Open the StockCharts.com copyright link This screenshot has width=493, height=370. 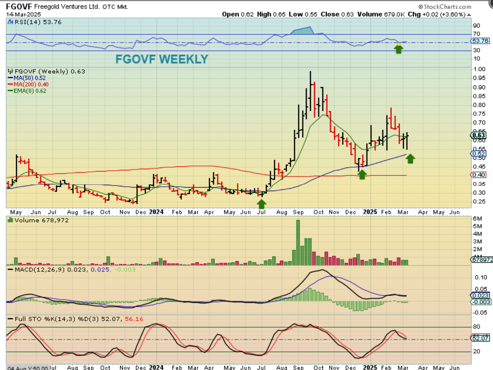[445, 7]
